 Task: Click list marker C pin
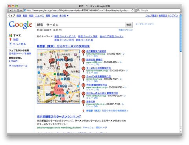pos(83,70)
